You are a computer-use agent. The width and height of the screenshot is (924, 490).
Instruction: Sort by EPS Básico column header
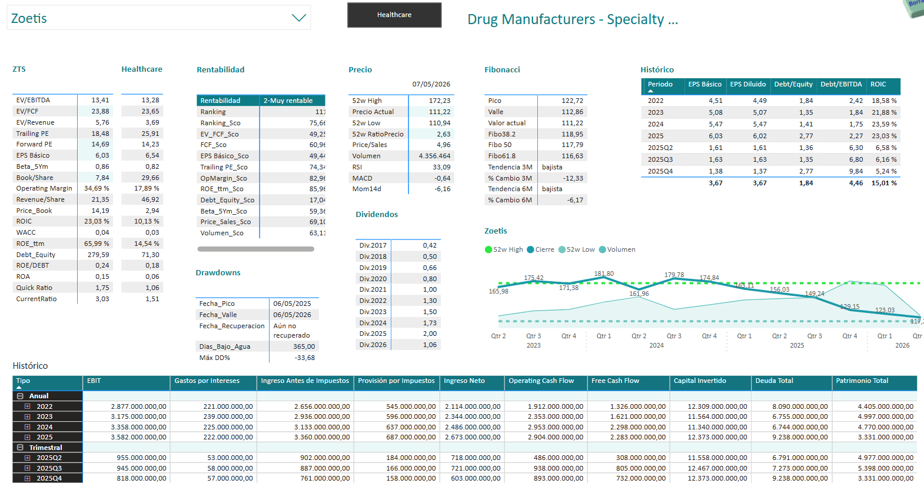click(x=705, y=84)
